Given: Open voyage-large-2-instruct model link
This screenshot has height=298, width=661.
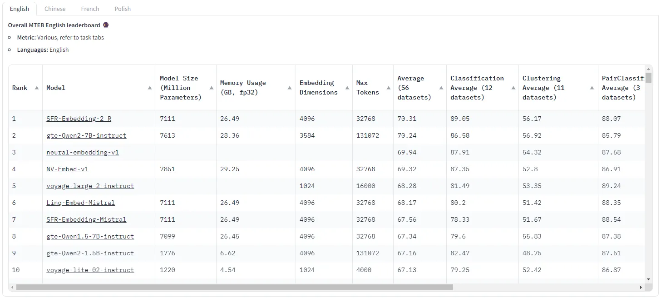Looking at the screenshot, I should 90,186.
